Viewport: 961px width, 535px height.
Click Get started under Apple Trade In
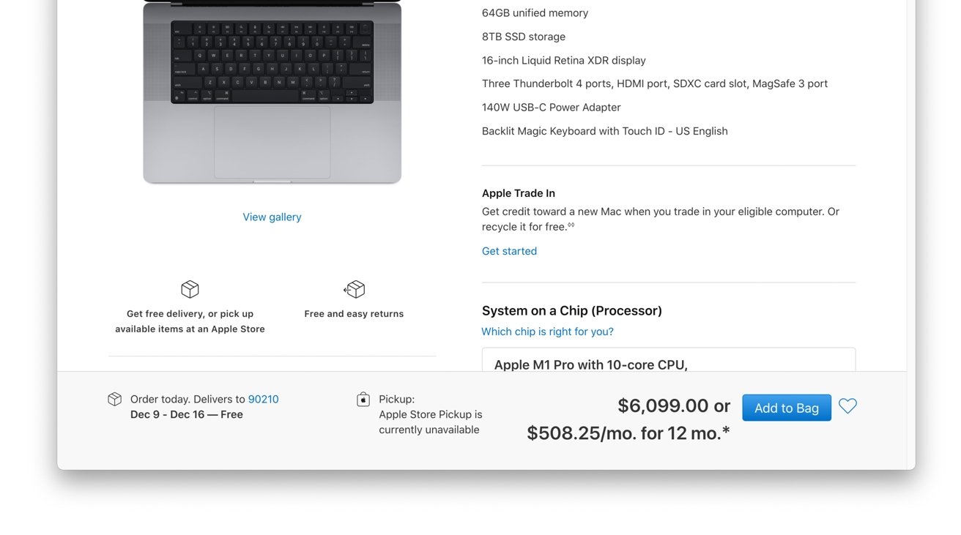(509, 251)
